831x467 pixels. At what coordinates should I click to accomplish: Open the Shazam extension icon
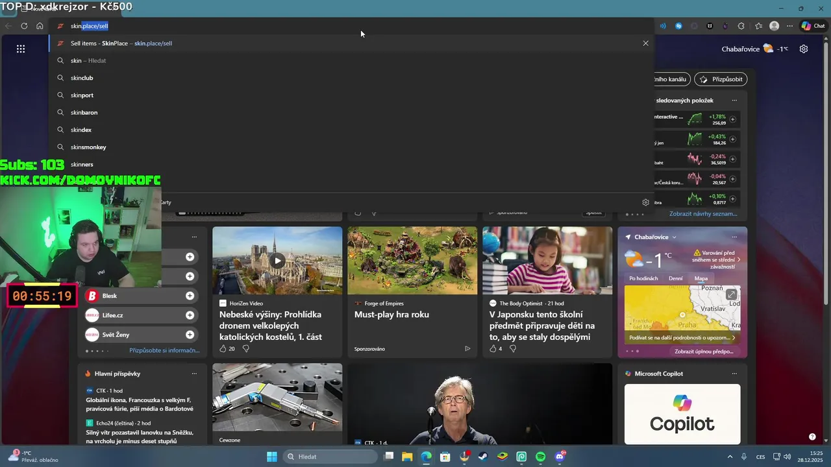(x=678, y=26)
